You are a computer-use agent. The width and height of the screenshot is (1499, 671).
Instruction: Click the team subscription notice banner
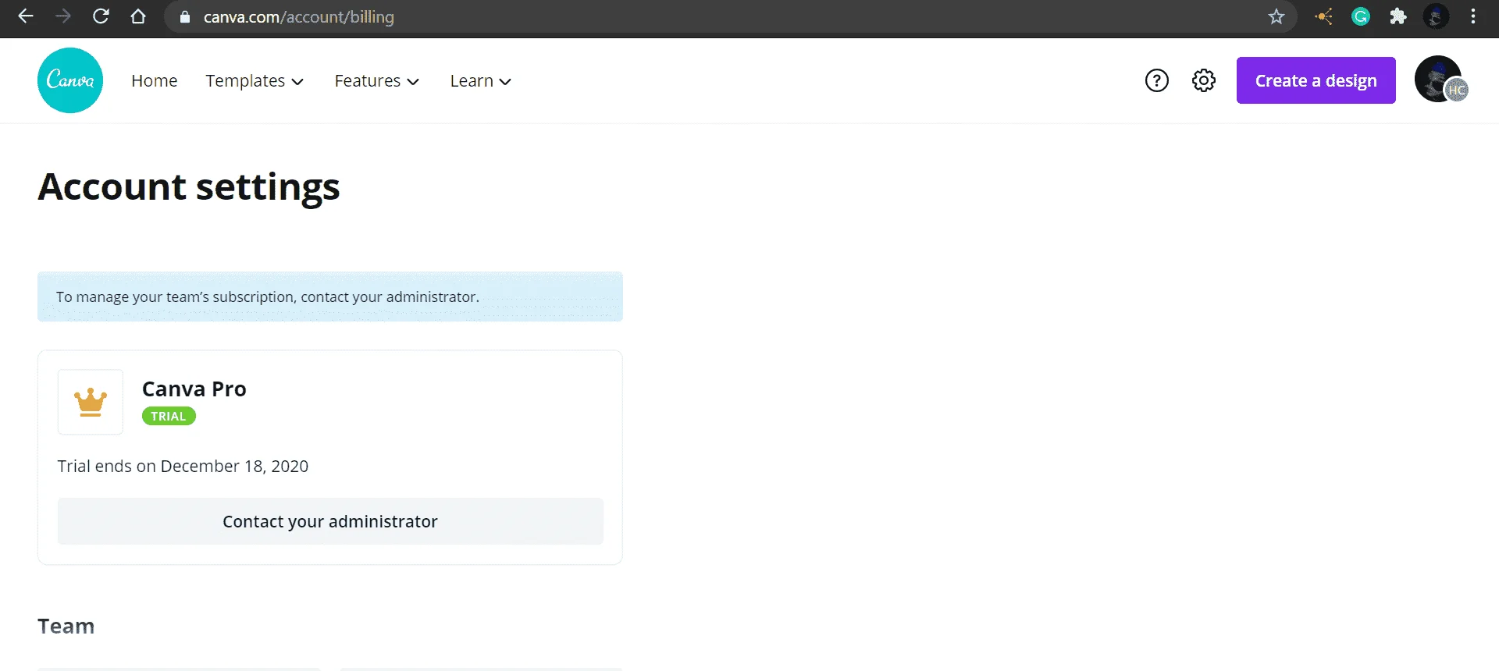(x=330, y=296)
